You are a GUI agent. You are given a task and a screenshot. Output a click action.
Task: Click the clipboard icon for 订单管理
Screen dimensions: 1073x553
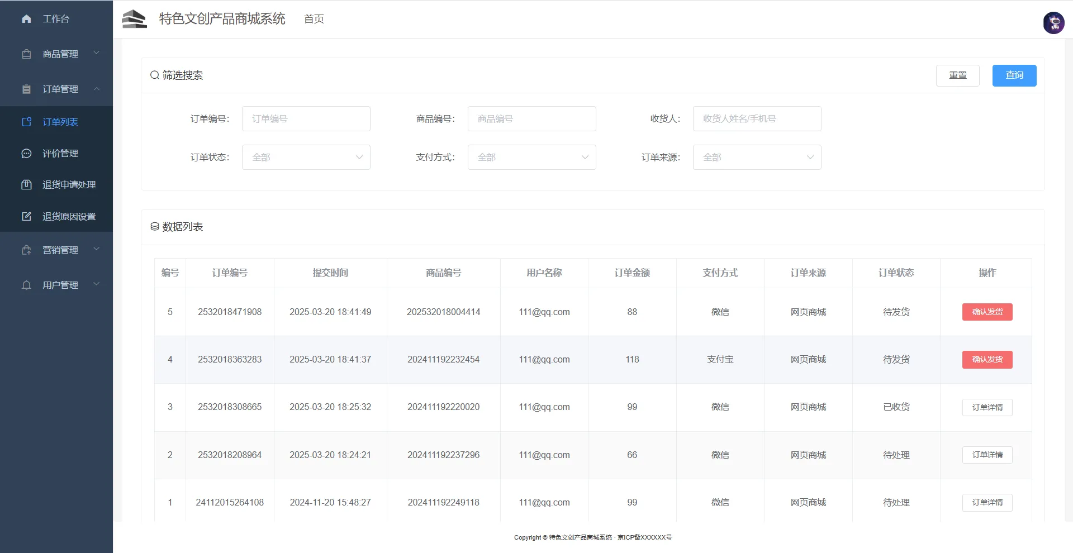[26, 89]
